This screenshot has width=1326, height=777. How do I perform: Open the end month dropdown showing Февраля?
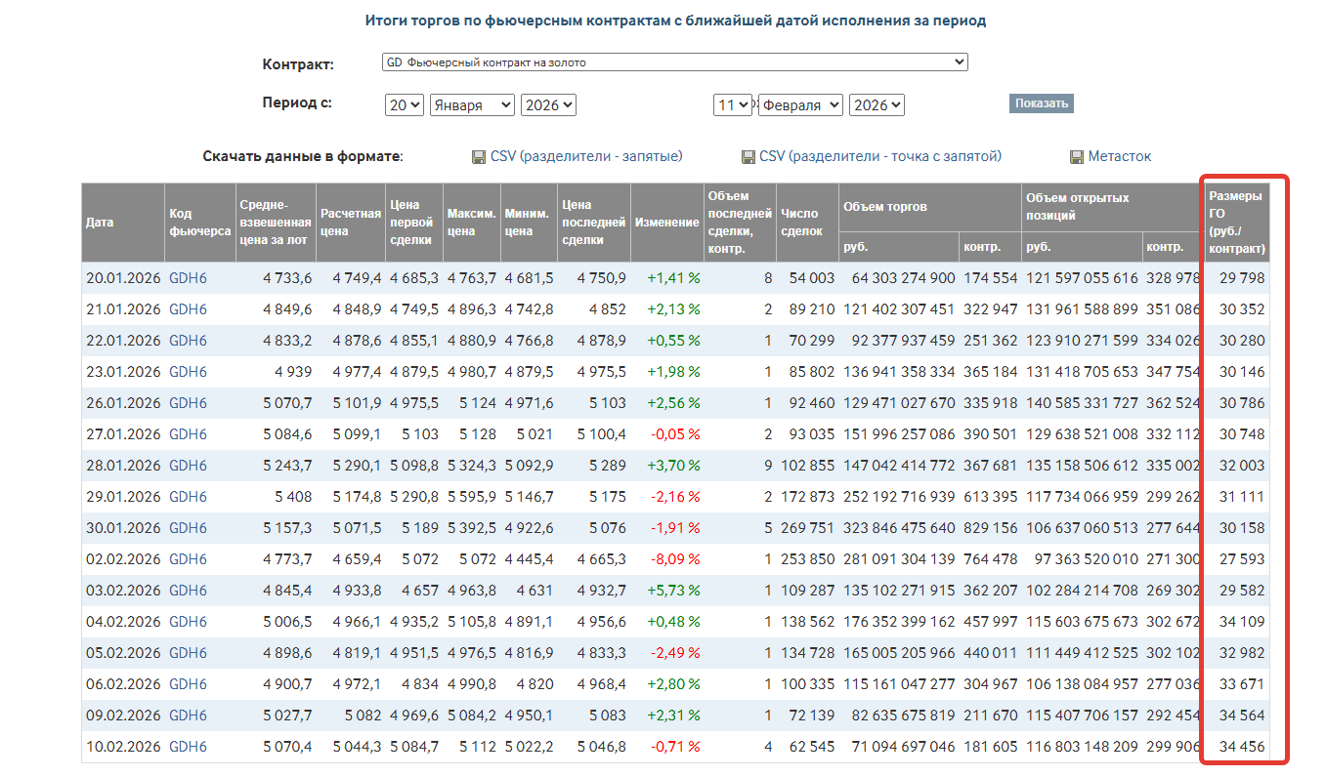point(799,105)
